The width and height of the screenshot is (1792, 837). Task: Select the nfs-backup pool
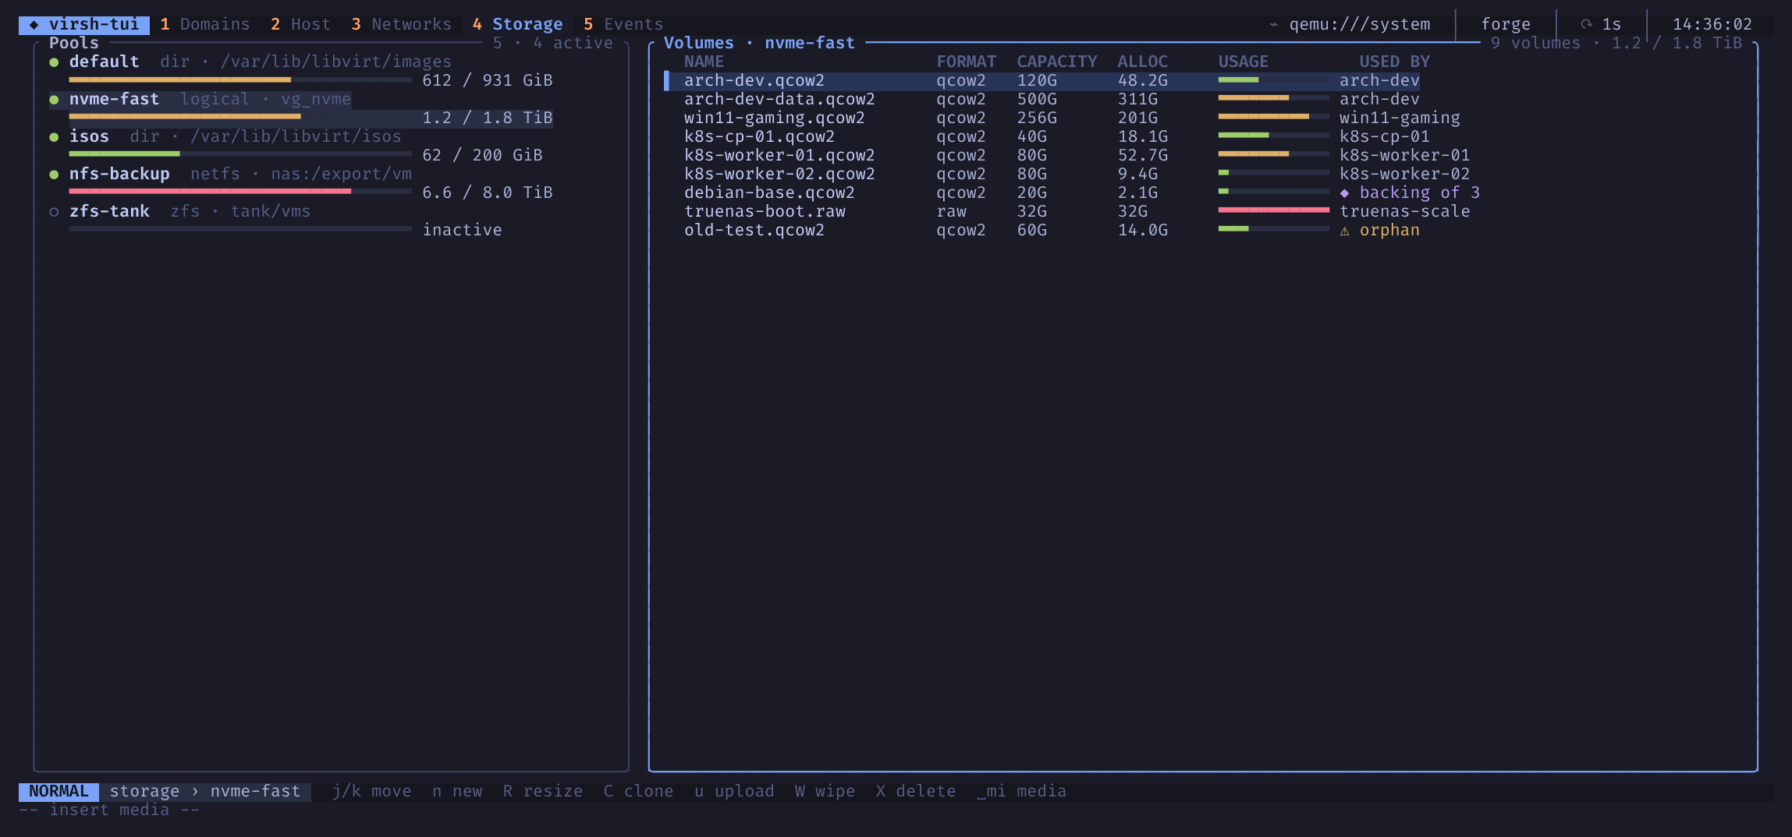coord(301,183)
